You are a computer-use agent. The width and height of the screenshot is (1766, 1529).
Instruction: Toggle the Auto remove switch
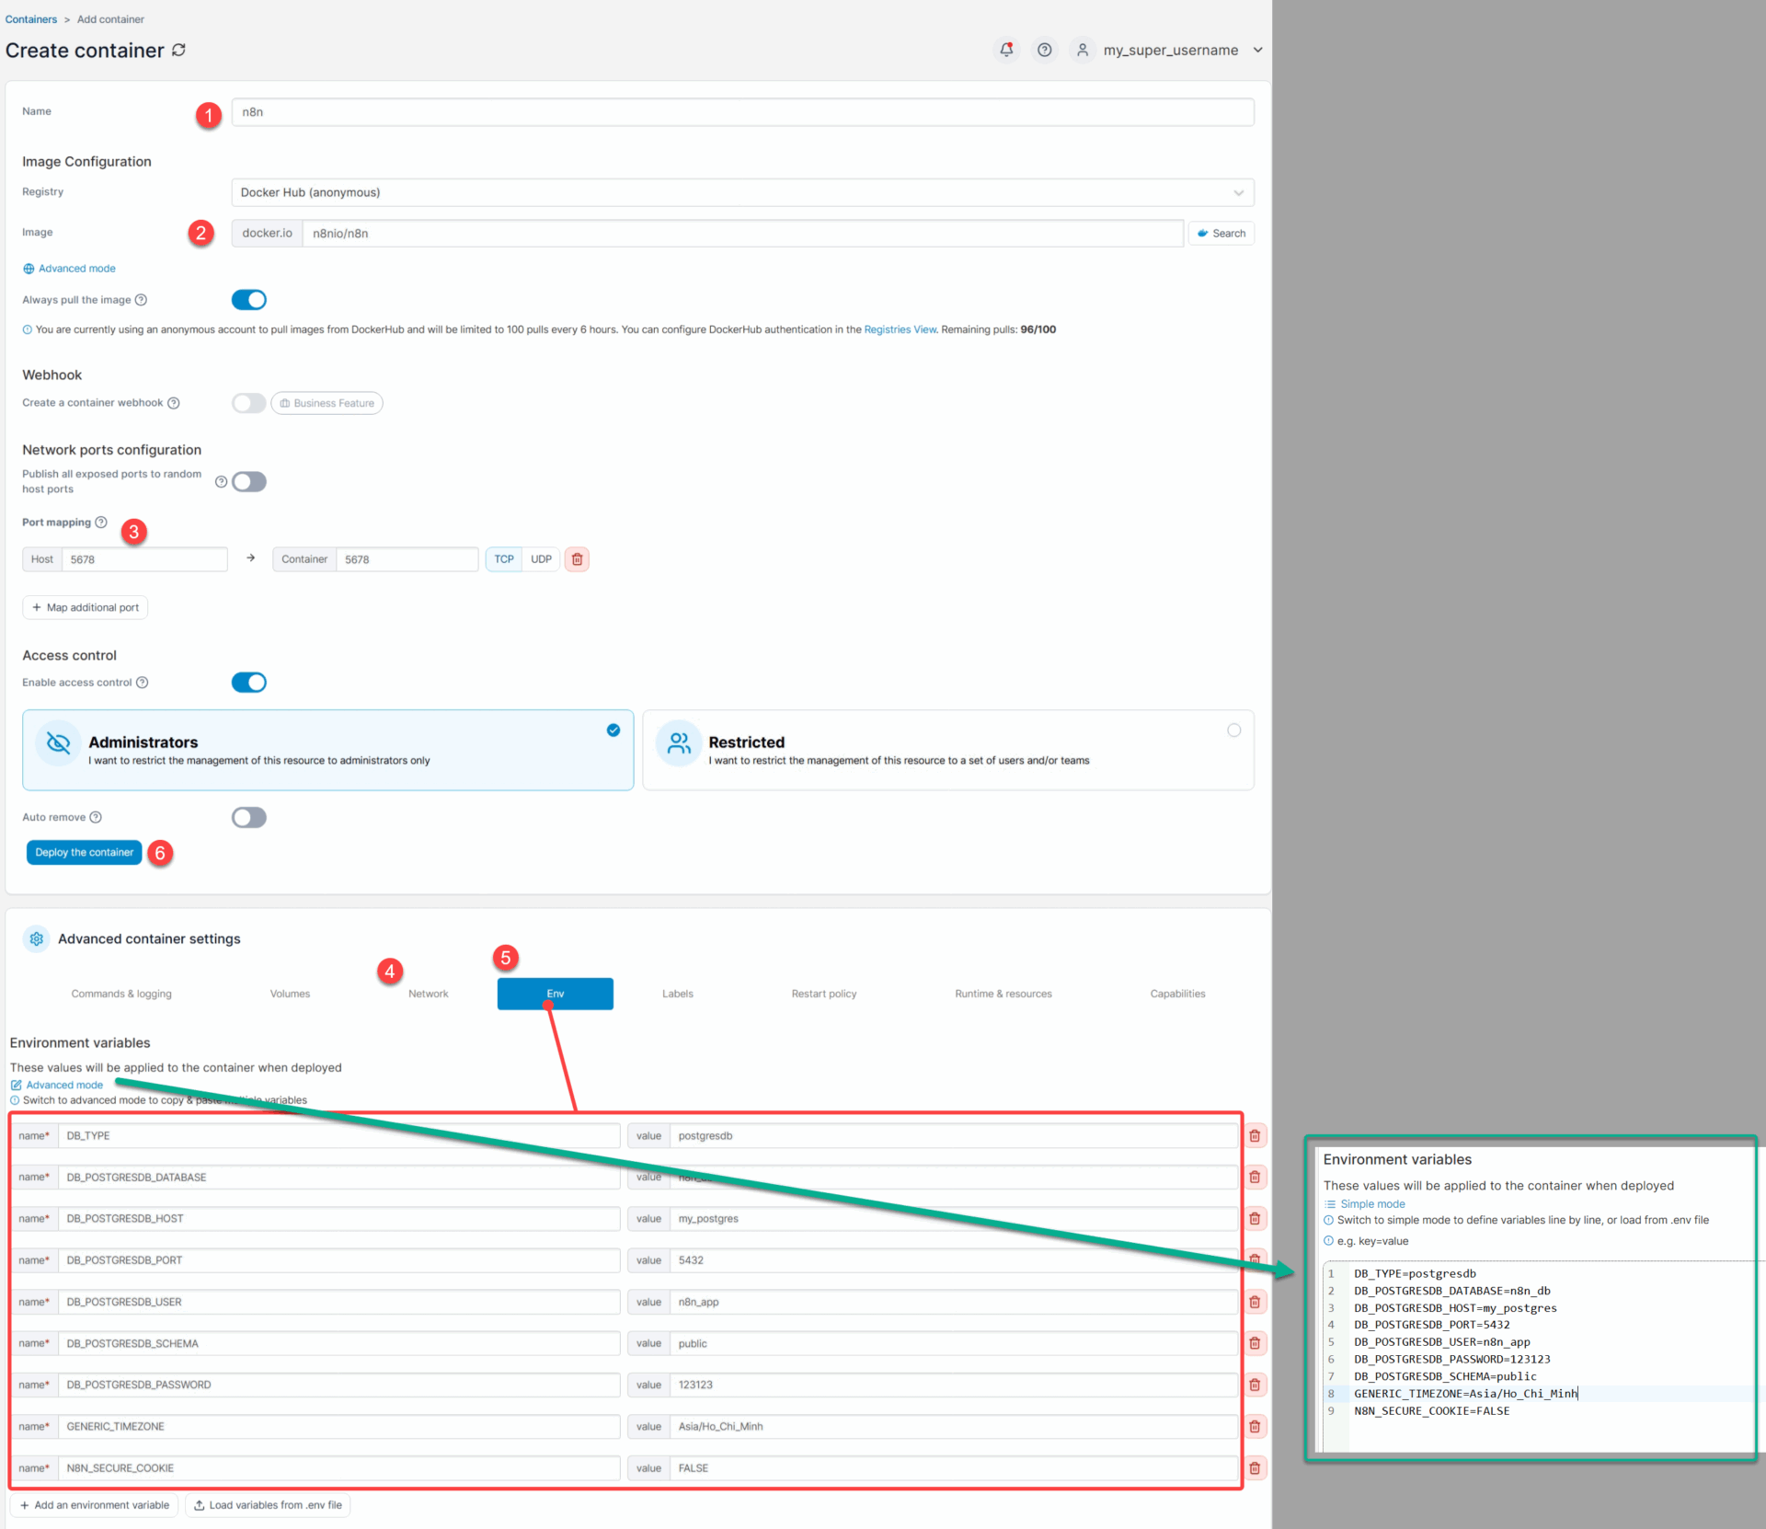(249, 818)
